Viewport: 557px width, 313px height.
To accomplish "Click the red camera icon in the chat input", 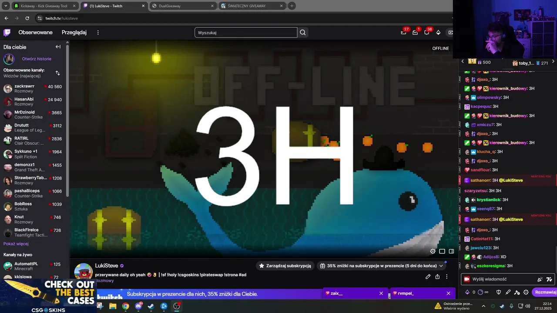I will click(467, 280).
